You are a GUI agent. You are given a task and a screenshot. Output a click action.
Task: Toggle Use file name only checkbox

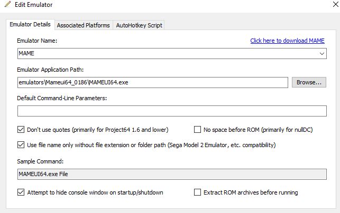(x=21, y=145)
